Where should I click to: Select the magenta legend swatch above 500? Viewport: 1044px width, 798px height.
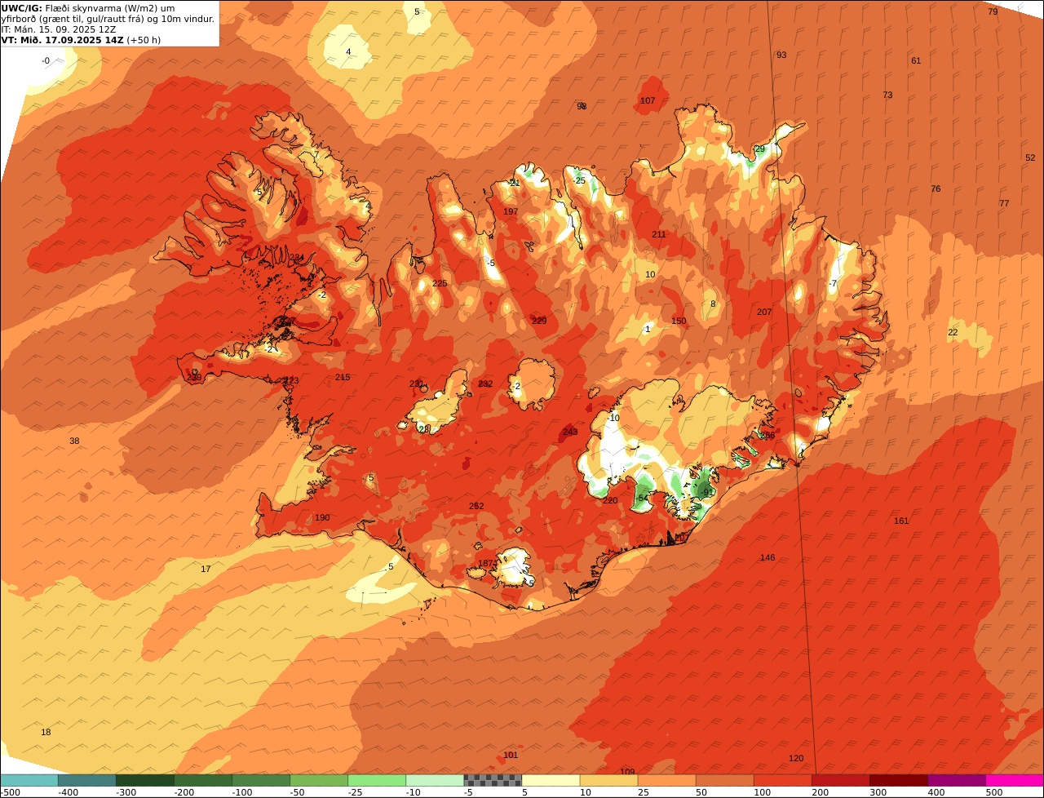(x=1015, y=781)
